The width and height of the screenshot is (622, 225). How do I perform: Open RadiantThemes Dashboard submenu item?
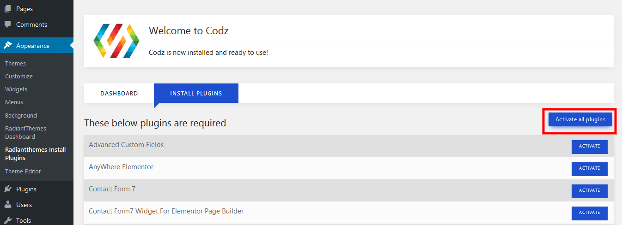[x=25, y=133]
